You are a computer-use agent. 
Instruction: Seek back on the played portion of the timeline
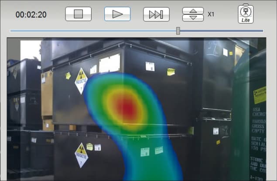click(93, 31)
